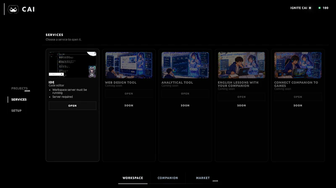Click English Lessons With Your Companion title

pyautogui.click(x=238, y=84)
